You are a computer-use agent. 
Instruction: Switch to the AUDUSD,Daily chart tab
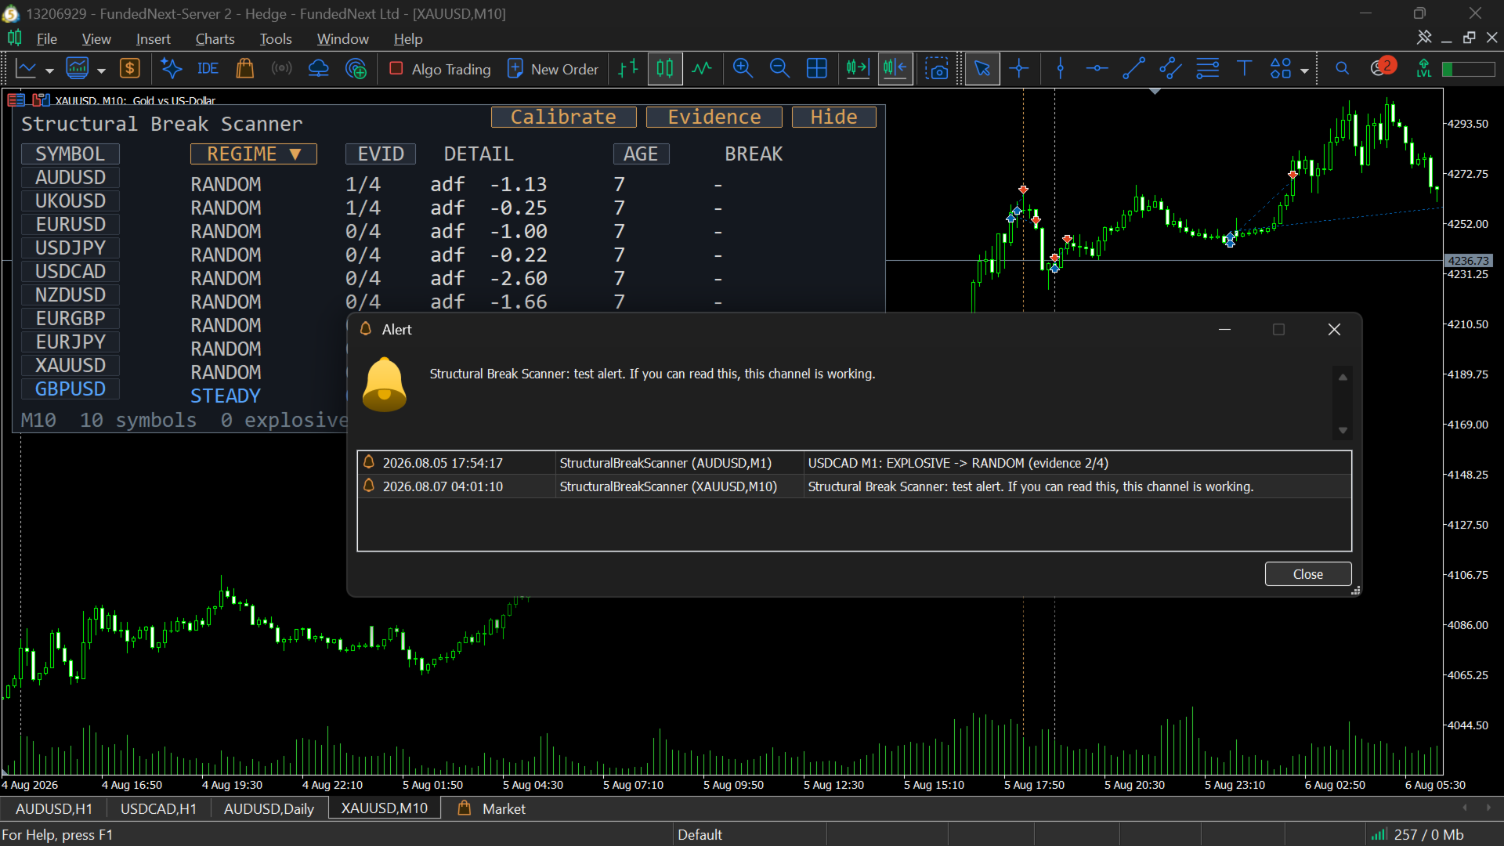pyautogui.click(x=269, y=808)
